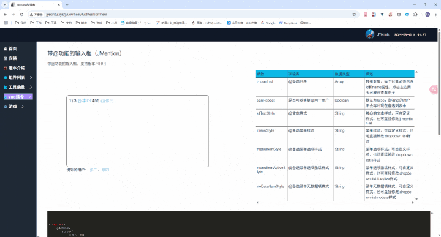Expand the 组件列表 submenu chevron
441x237 pixels.
(x=31, y=77)
